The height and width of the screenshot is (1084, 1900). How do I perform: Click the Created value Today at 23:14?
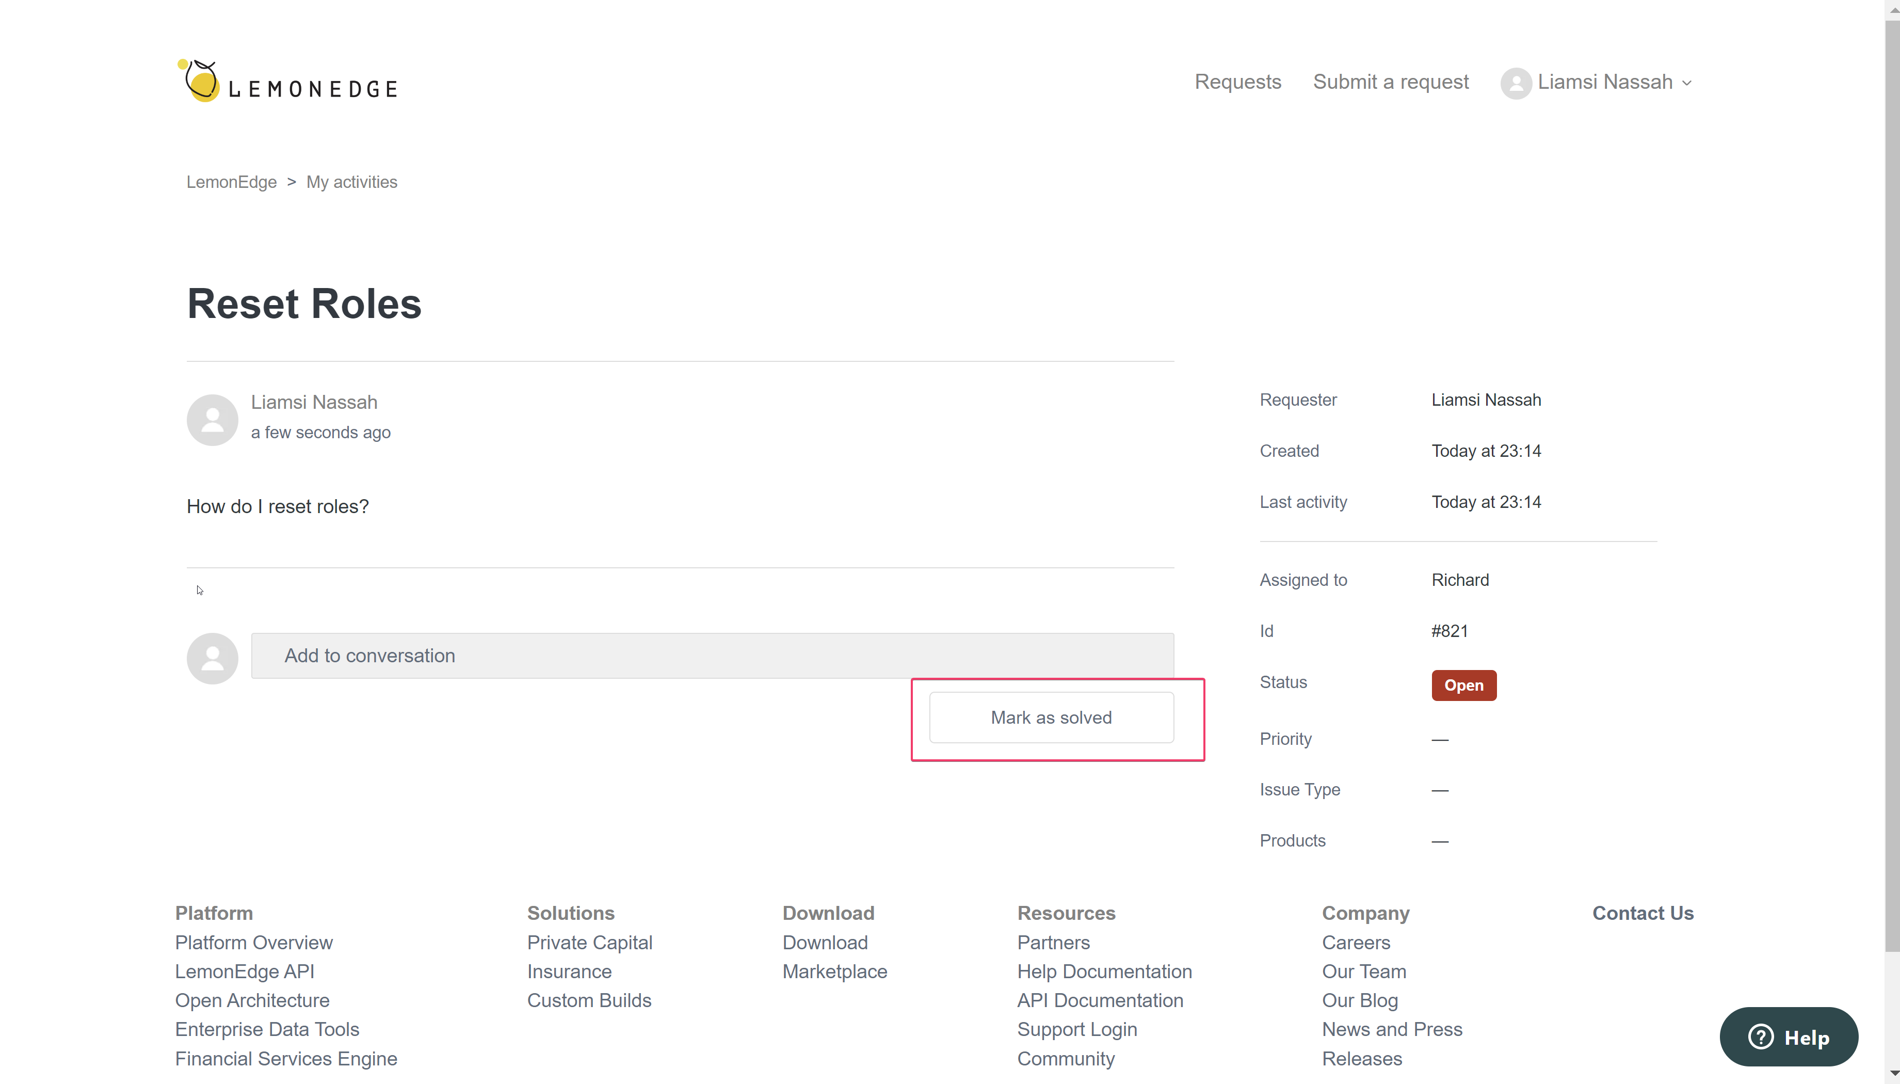point(1486,451)
